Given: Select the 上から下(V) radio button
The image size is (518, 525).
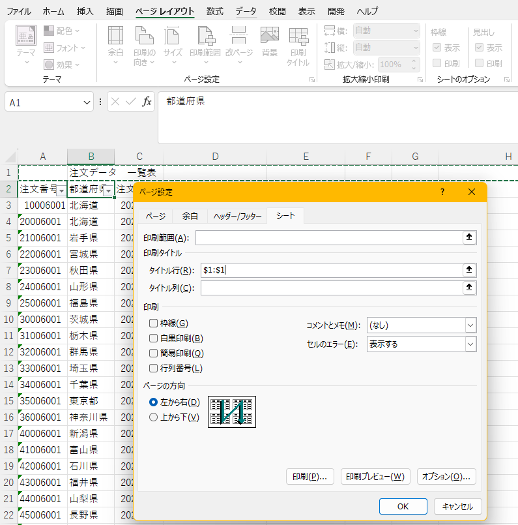Looking at the screenshot, I should point(154,417).
